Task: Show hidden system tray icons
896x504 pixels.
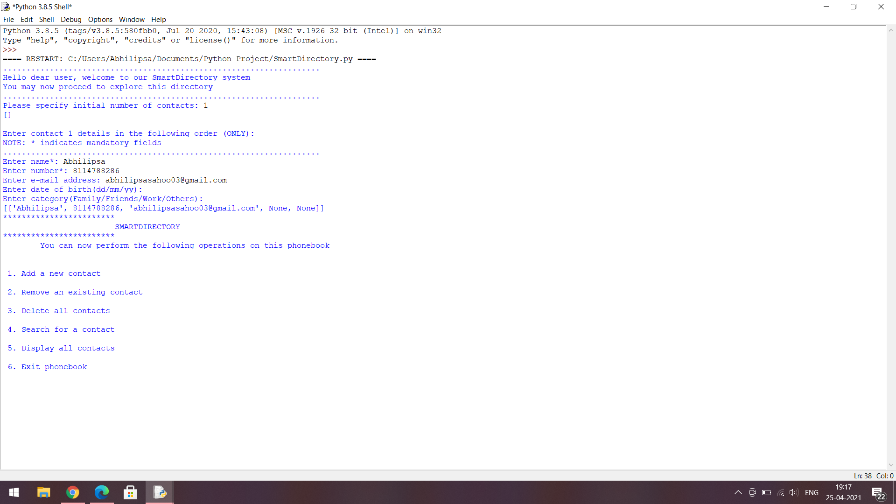Action: [x=738, y=492]
